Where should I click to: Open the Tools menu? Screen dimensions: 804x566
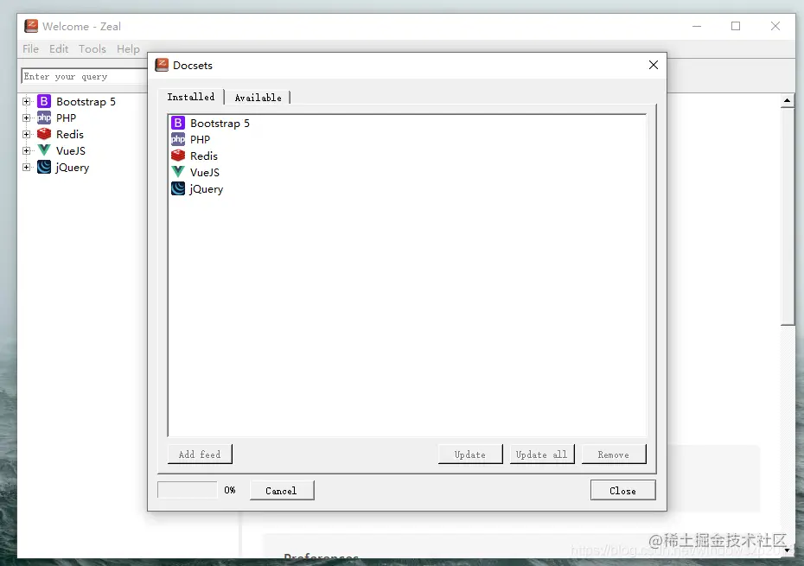point(93,48)
